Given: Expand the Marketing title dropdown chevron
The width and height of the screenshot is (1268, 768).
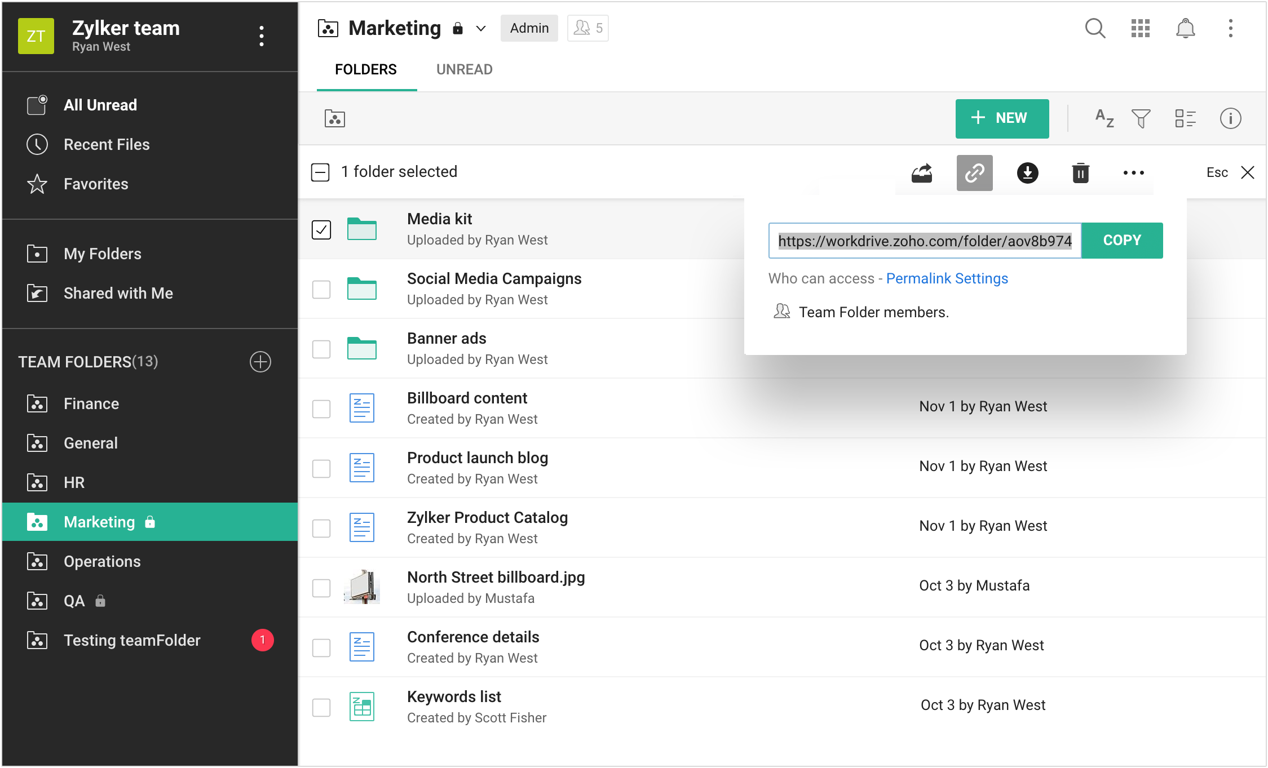Looking at the screenshot, I should click(480, 28).
